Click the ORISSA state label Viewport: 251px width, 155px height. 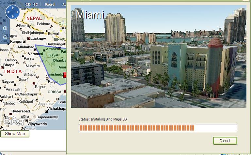(55, 92)
